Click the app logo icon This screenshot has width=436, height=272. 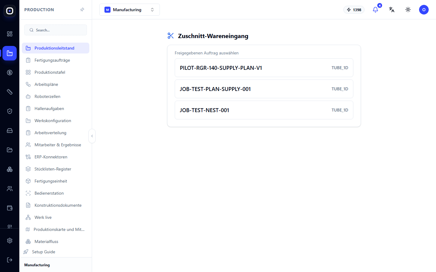click(10, 11)
